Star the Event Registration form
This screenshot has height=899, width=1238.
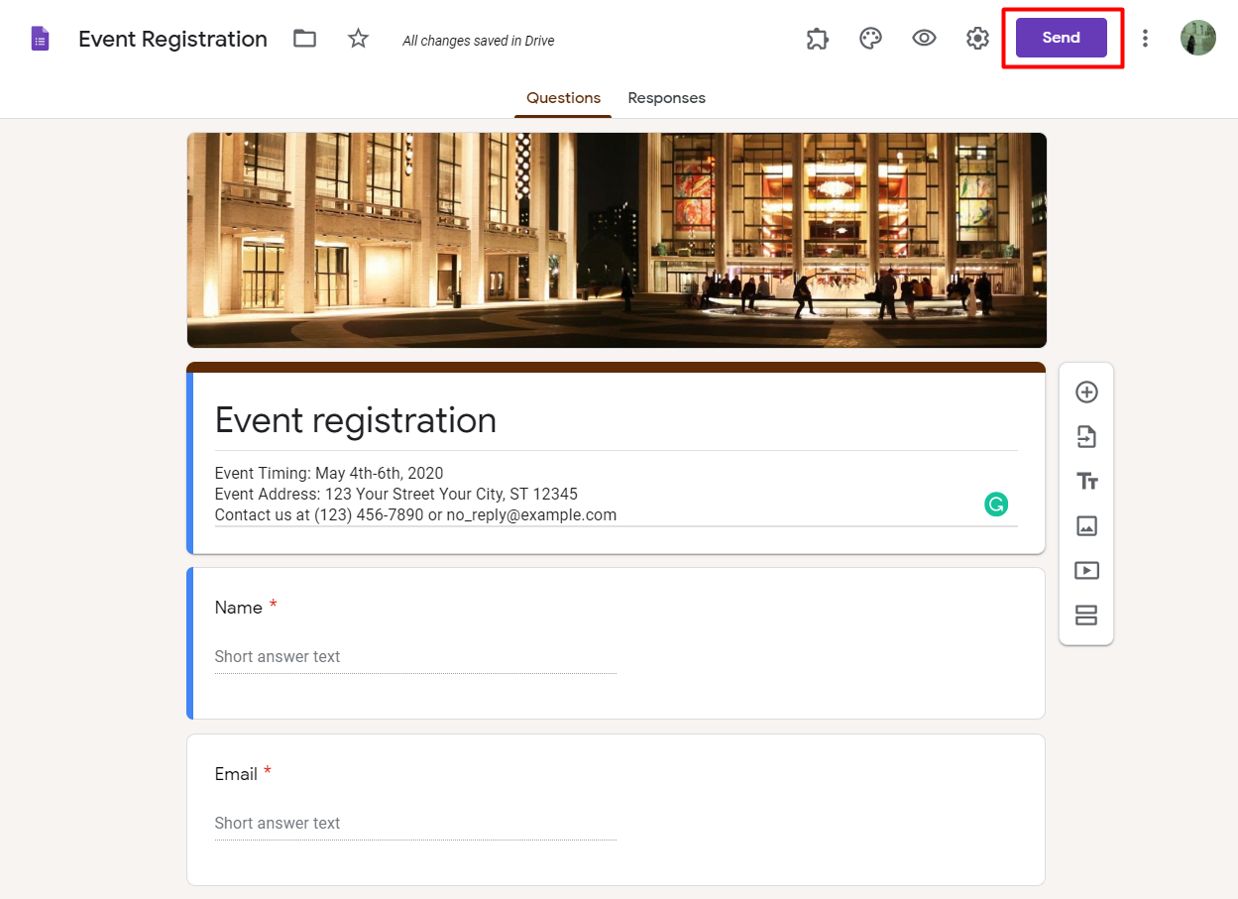pos(358,39)
